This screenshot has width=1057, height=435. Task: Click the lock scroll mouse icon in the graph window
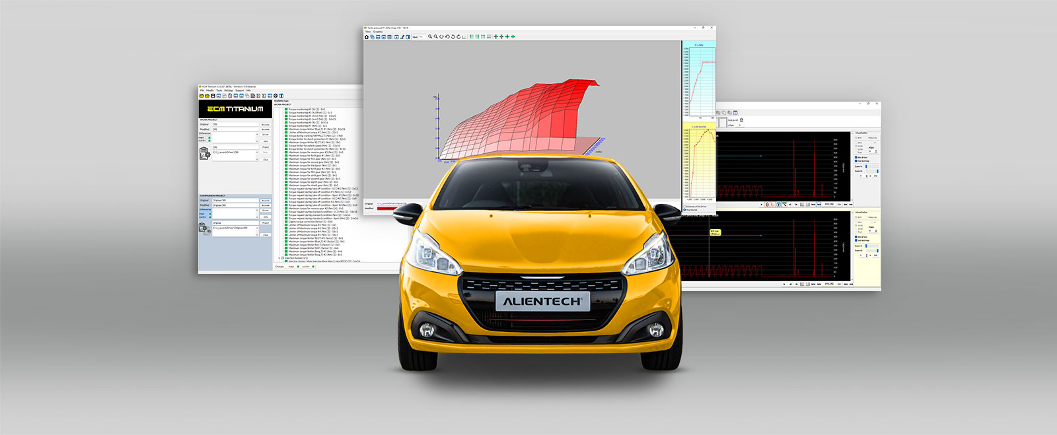(x=741, y=120)
